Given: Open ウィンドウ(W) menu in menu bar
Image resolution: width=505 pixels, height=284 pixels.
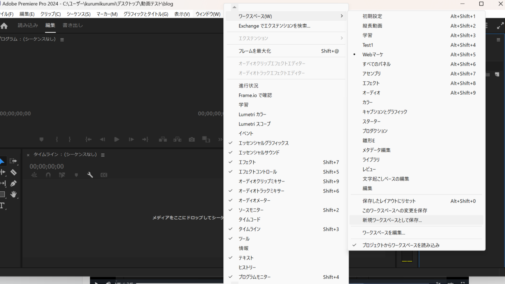Looking at the screenshot, I should [x=208, y=14].
